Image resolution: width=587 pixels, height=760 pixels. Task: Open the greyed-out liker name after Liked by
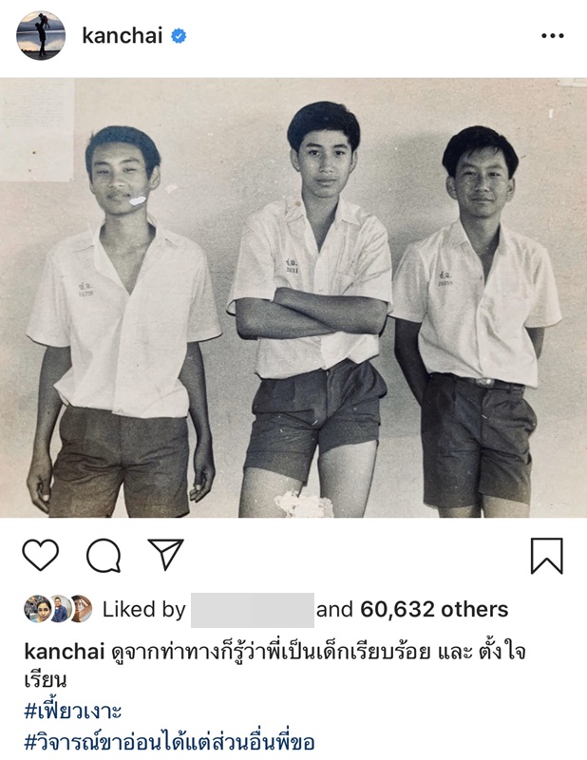tap(252, 610)
